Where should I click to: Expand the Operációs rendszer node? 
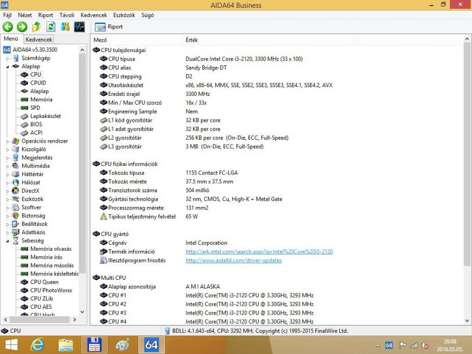(7, 141)
